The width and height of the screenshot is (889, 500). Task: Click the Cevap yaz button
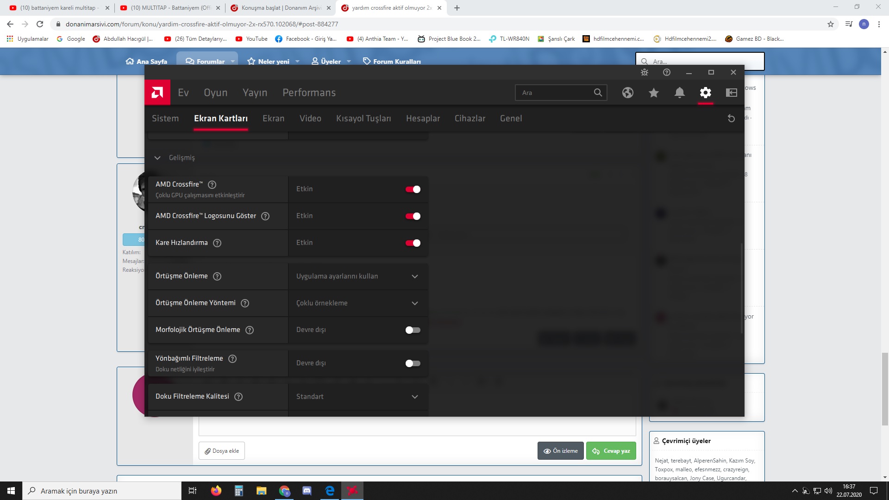(611, 451)
